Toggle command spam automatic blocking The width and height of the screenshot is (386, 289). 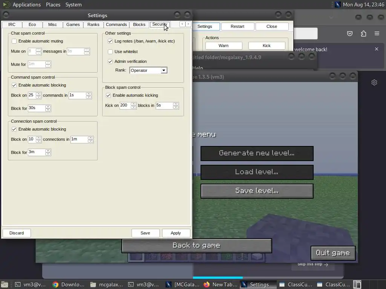click(14, 85)
